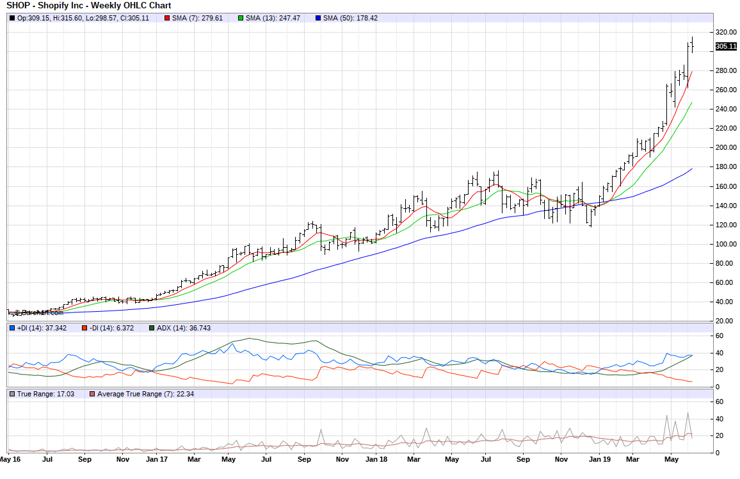The width and height of the screenshot is (740, 479).
Task: Click the black OHLC price legend swatch
Action: tap(12, 18)
